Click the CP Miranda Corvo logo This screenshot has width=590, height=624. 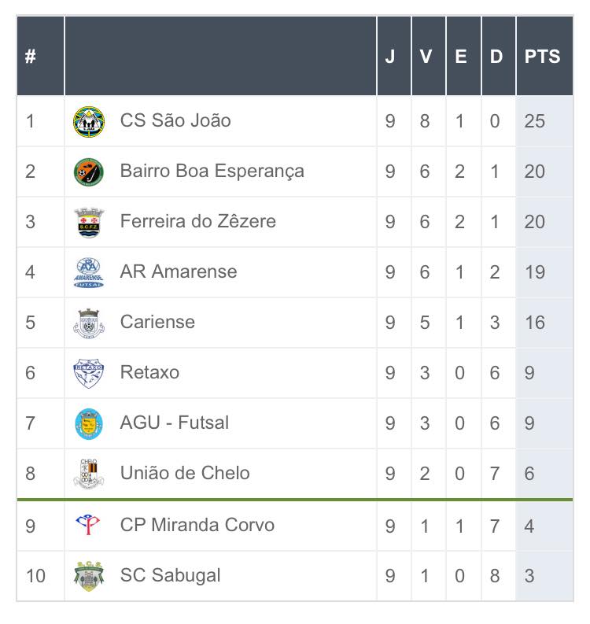coord(88,525)
